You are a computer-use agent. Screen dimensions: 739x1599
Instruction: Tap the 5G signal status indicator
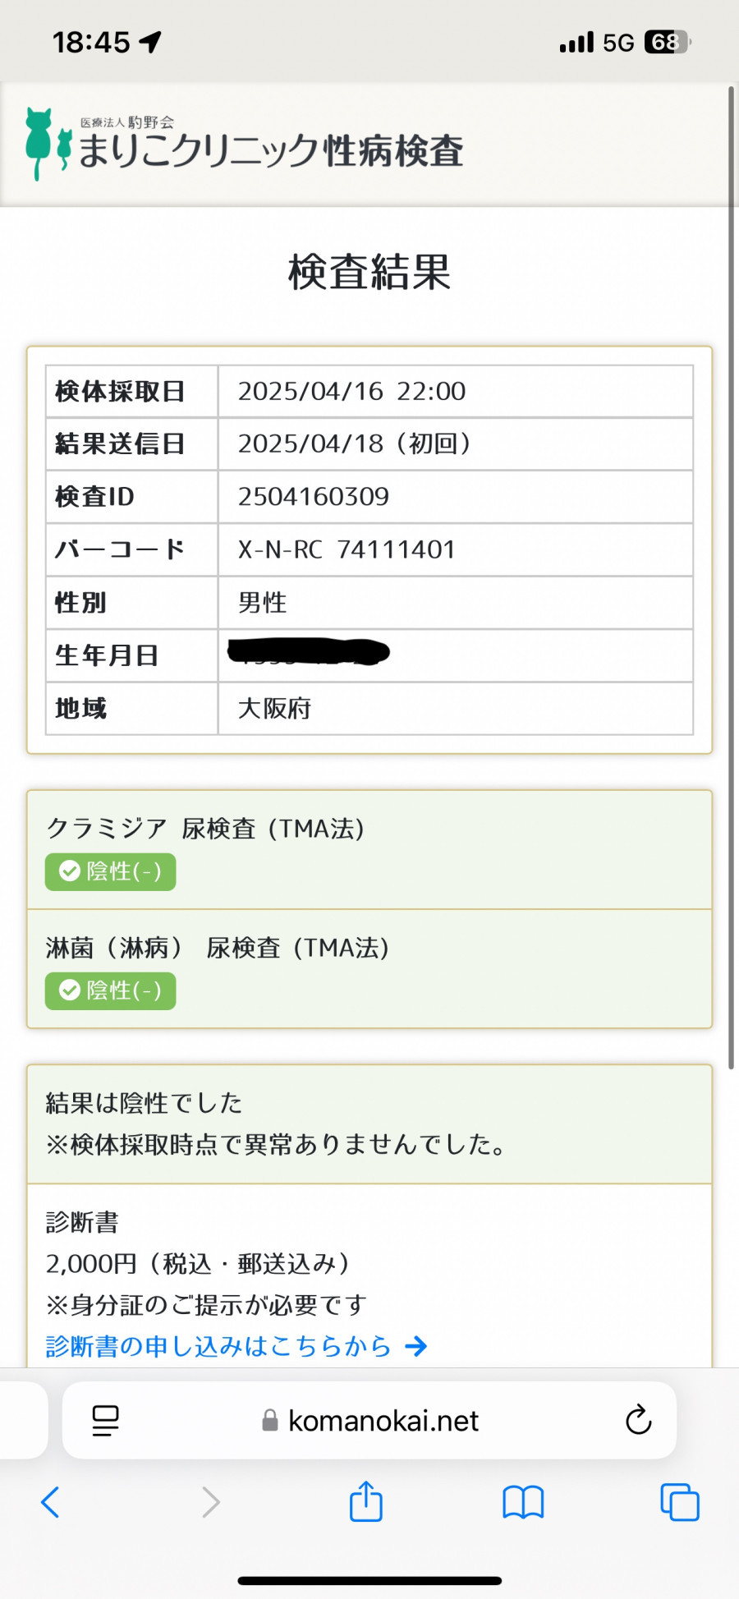point(618,43)
